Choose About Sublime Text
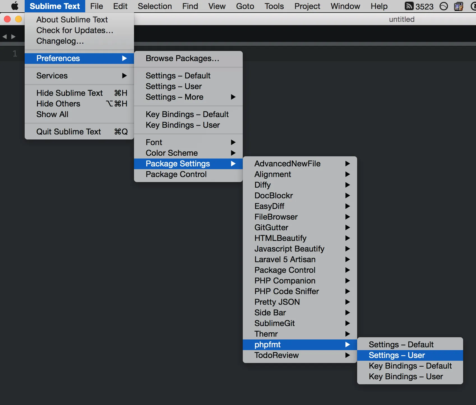 point(79,20)
